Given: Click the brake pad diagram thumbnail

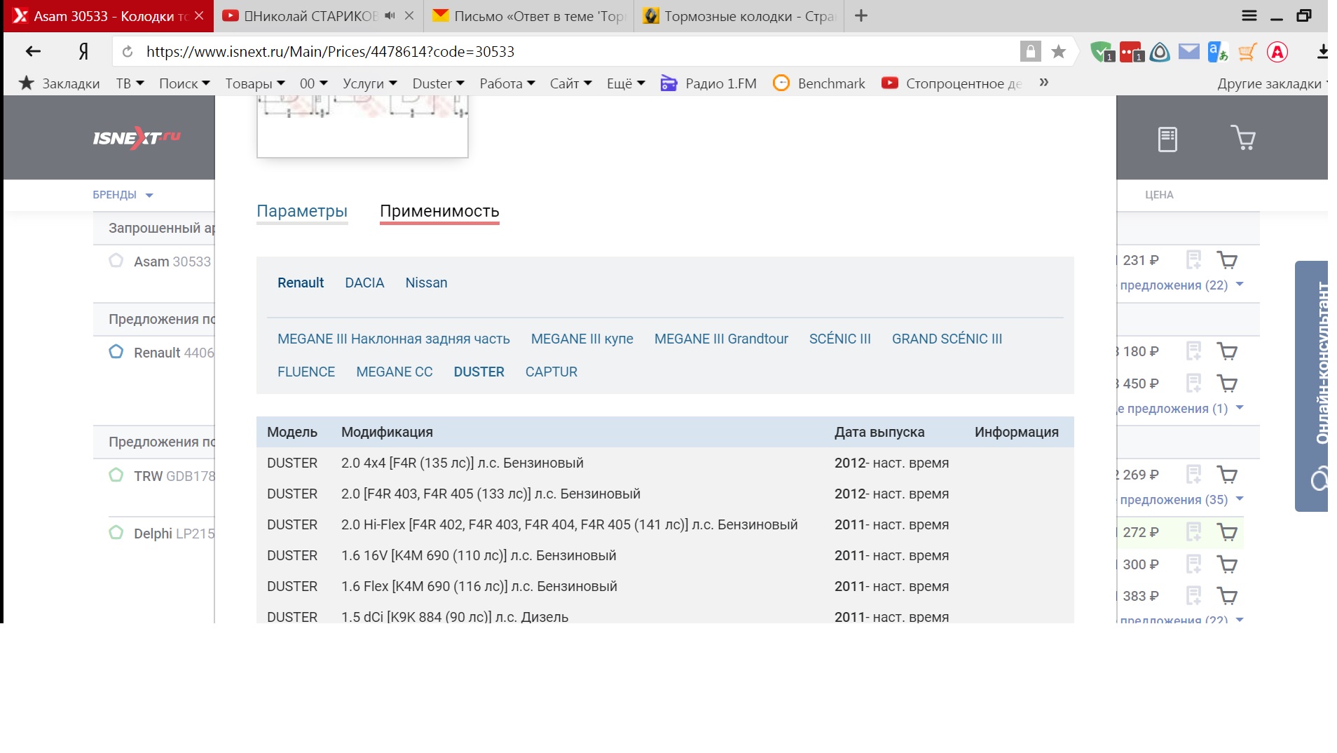Looking at the screenshot, I should pyautogui.click(x=362, y=126).
